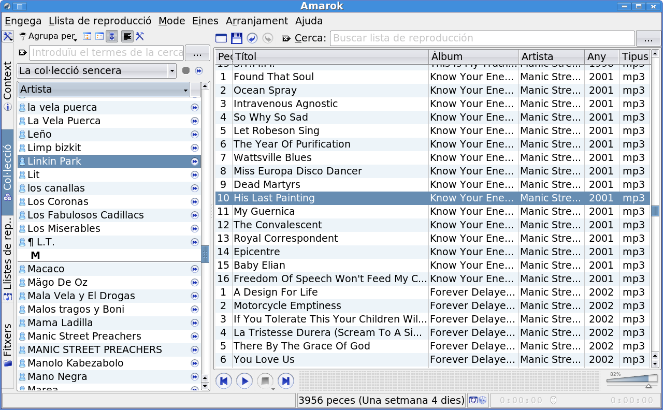The image size is (663, 410).
Task: Open the Eines menu
Action: (x=205, y=21)
